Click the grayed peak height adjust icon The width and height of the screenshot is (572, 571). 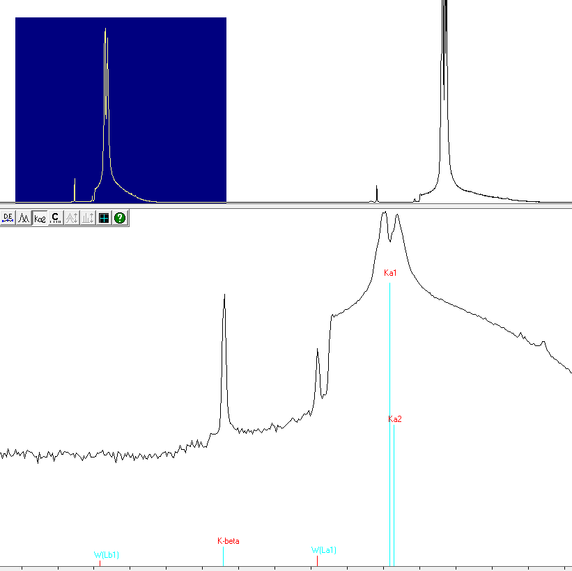(x=72, y=218)
